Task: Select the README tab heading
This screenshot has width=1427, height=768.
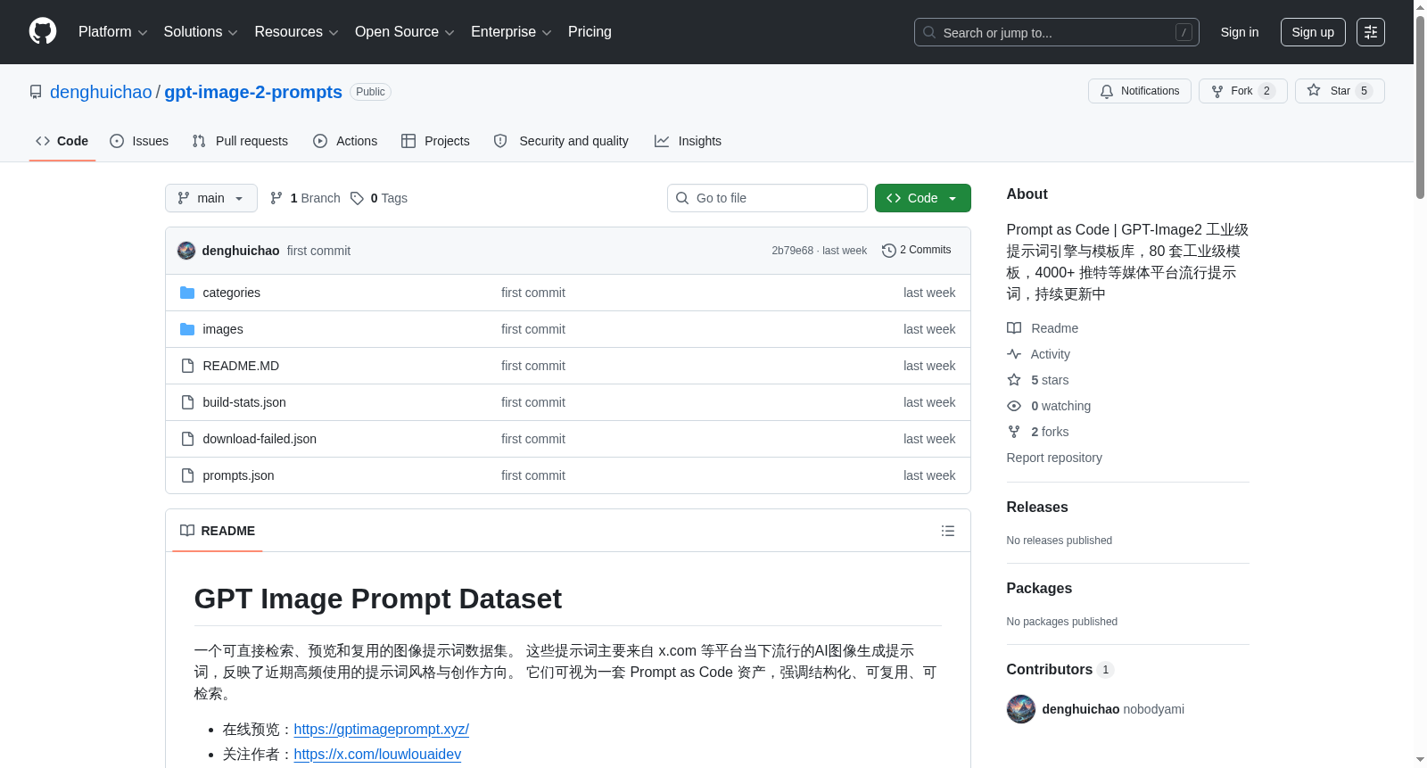Action: [x=218, y=531]
